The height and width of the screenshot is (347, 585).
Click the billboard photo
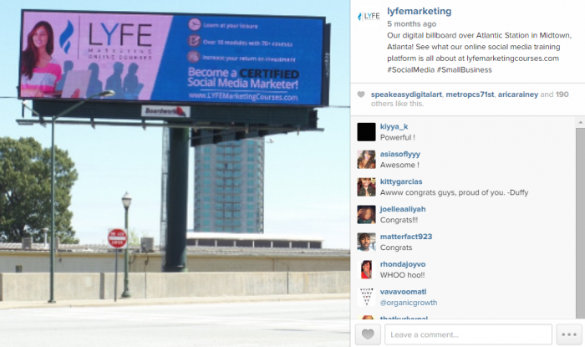click(175, 174)
